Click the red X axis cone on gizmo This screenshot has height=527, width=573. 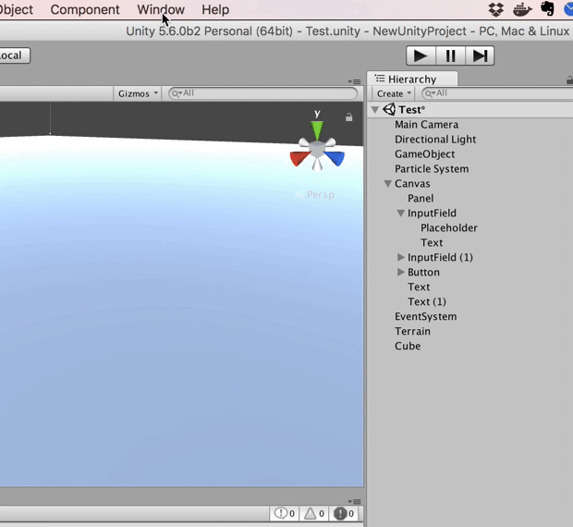pos(299,159)
